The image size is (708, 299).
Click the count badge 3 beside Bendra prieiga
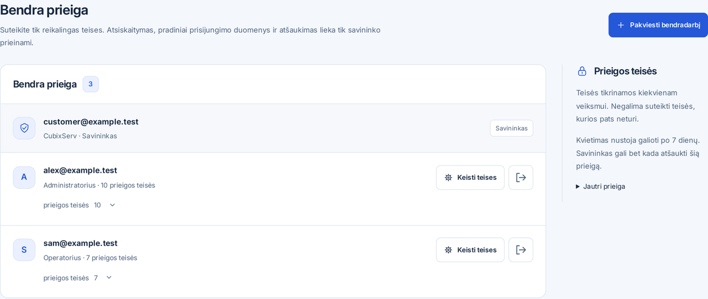pyautogui.click(x=91, y=84)
